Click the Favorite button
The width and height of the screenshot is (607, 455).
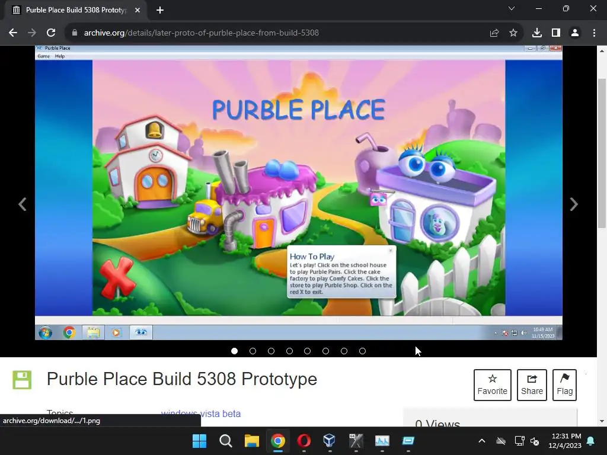pyautogui.click(x=493, y=384)
